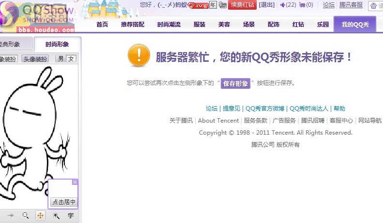This screenshot has width=383, height=223.
Task: Click the username (-_-メ)蚂蚁
Action: [172, 5]
